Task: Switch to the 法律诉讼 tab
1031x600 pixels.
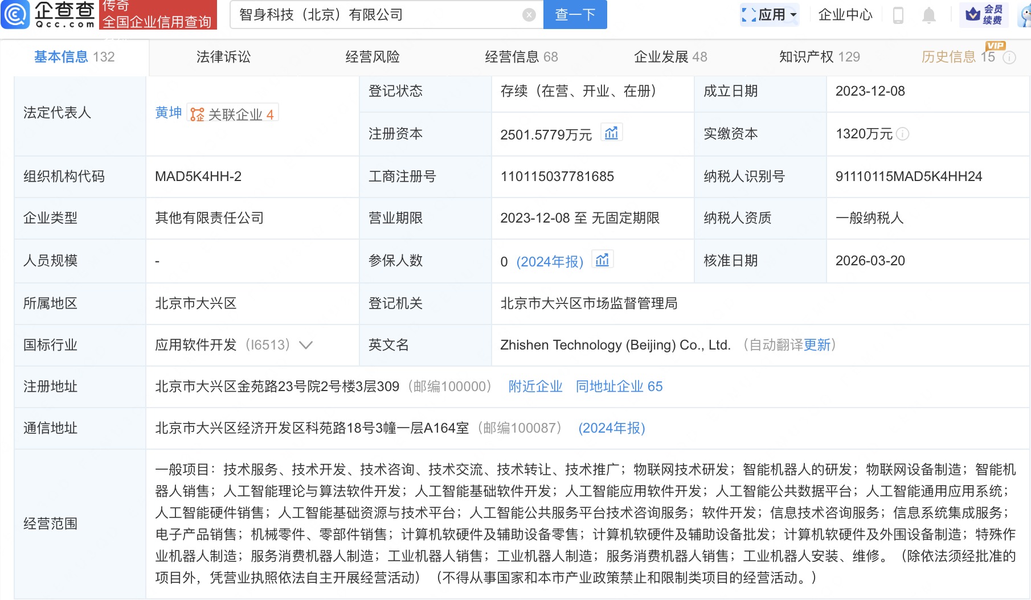Action: click(223, 57)
